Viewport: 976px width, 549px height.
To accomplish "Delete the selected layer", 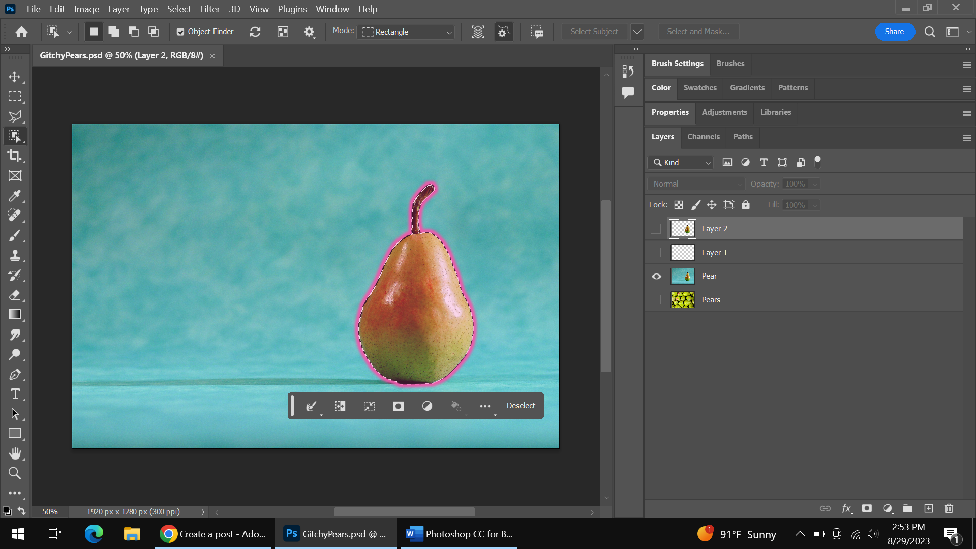I will pos(949,508).
